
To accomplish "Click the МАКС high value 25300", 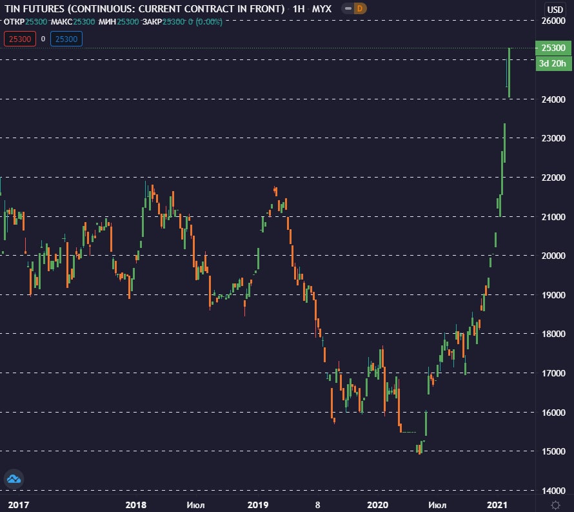I will coord(84,21).
